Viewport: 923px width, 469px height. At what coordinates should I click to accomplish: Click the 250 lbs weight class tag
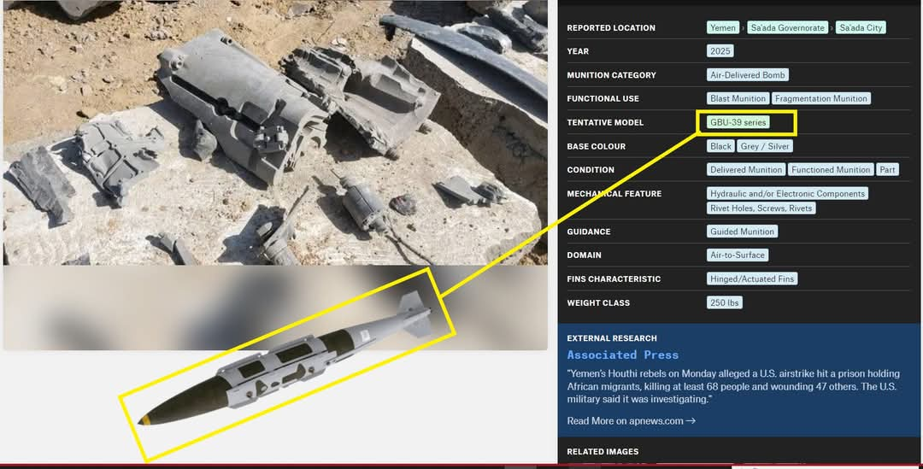[724, 302]
